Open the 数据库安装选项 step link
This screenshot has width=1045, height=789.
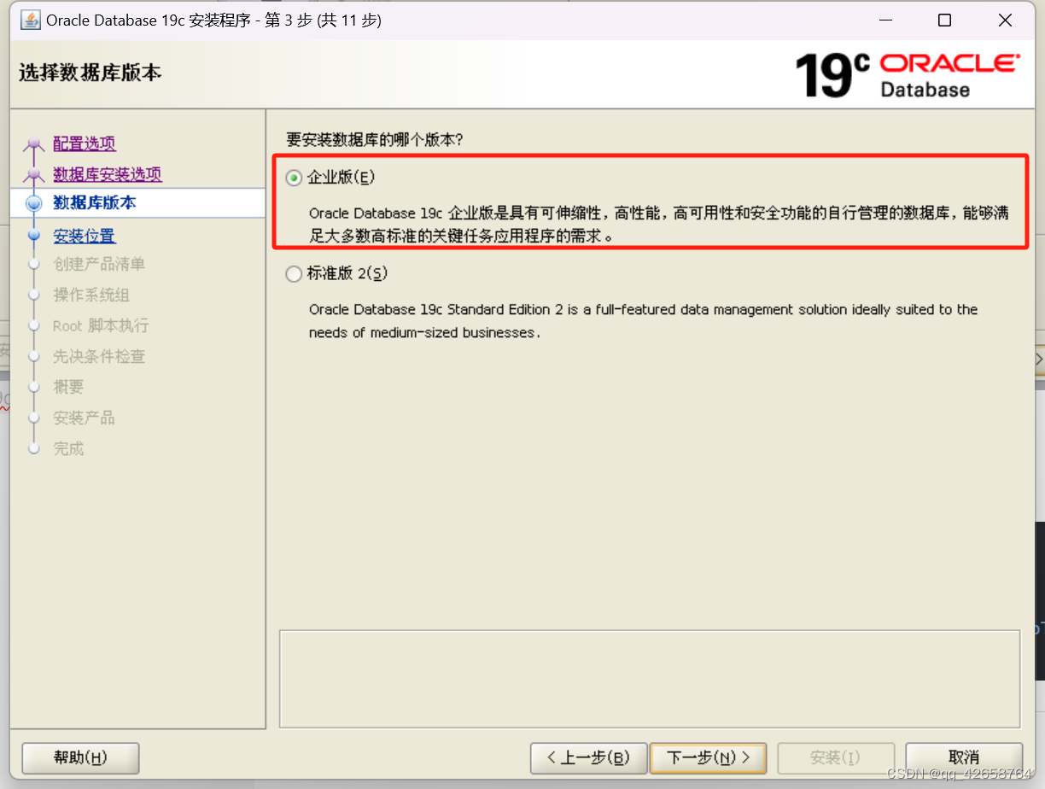click(108, 174)
